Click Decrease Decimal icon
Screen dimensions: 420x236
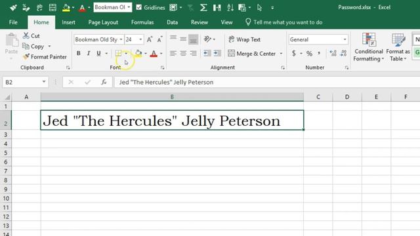pos(343,54)
